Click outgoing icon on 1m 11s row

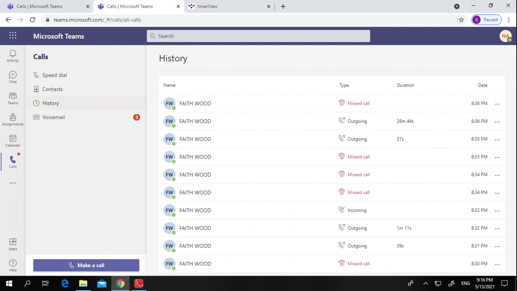tap(342, 228)
